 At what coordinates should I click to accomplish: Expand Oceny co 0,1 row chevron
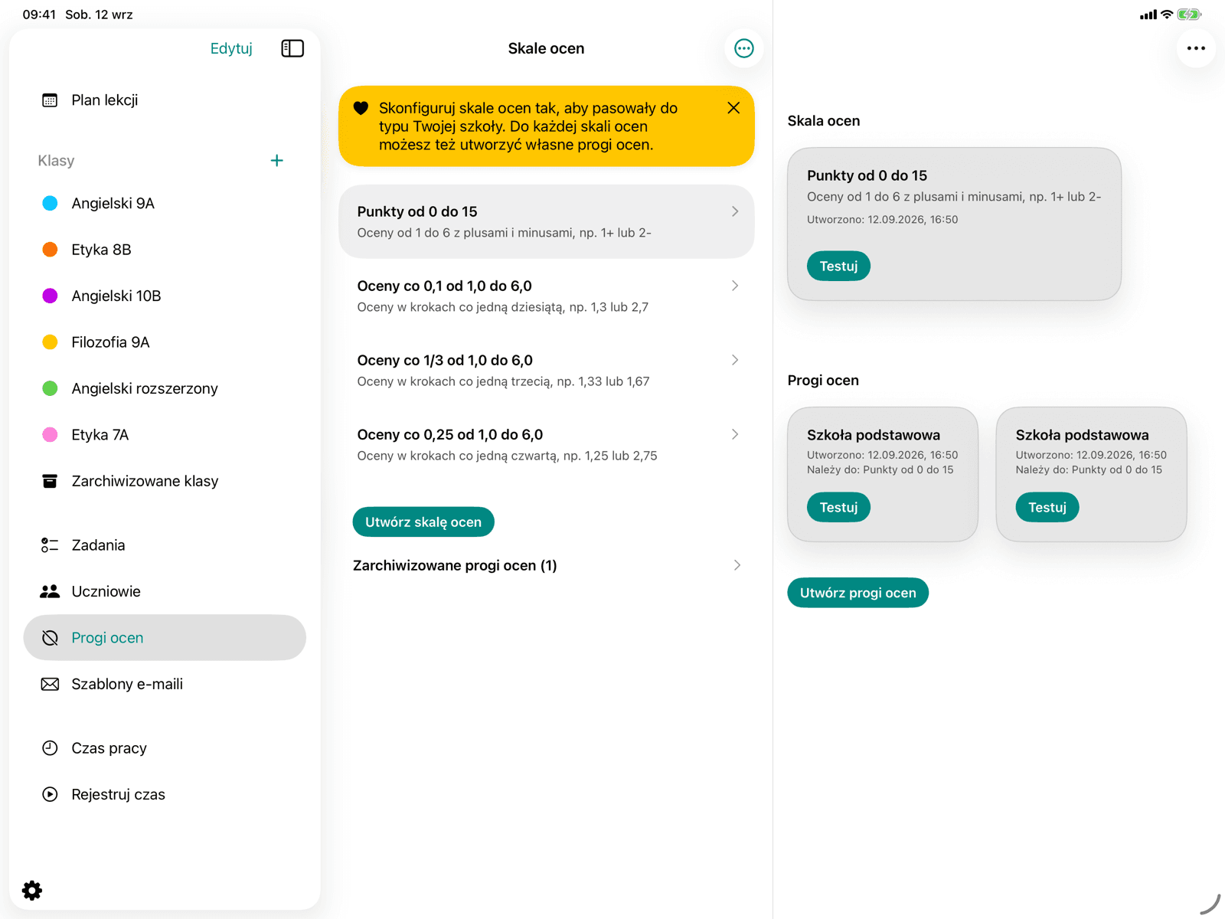735,286
